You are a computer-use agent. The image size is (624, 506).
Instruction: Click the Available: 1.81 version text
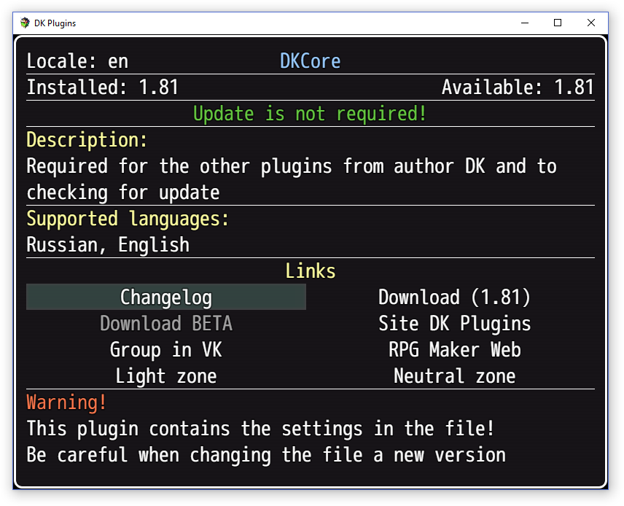518,87
